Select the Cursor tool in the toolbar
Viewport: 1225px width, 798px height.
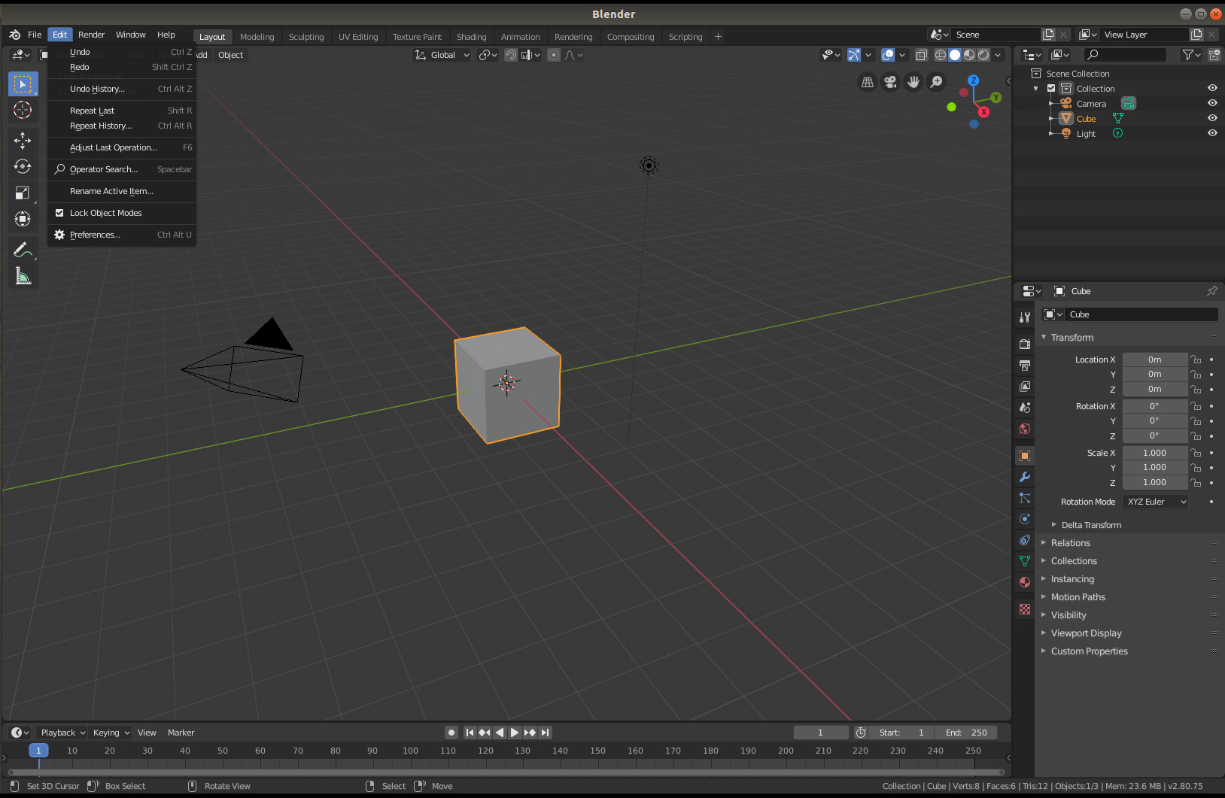(23, 111)
